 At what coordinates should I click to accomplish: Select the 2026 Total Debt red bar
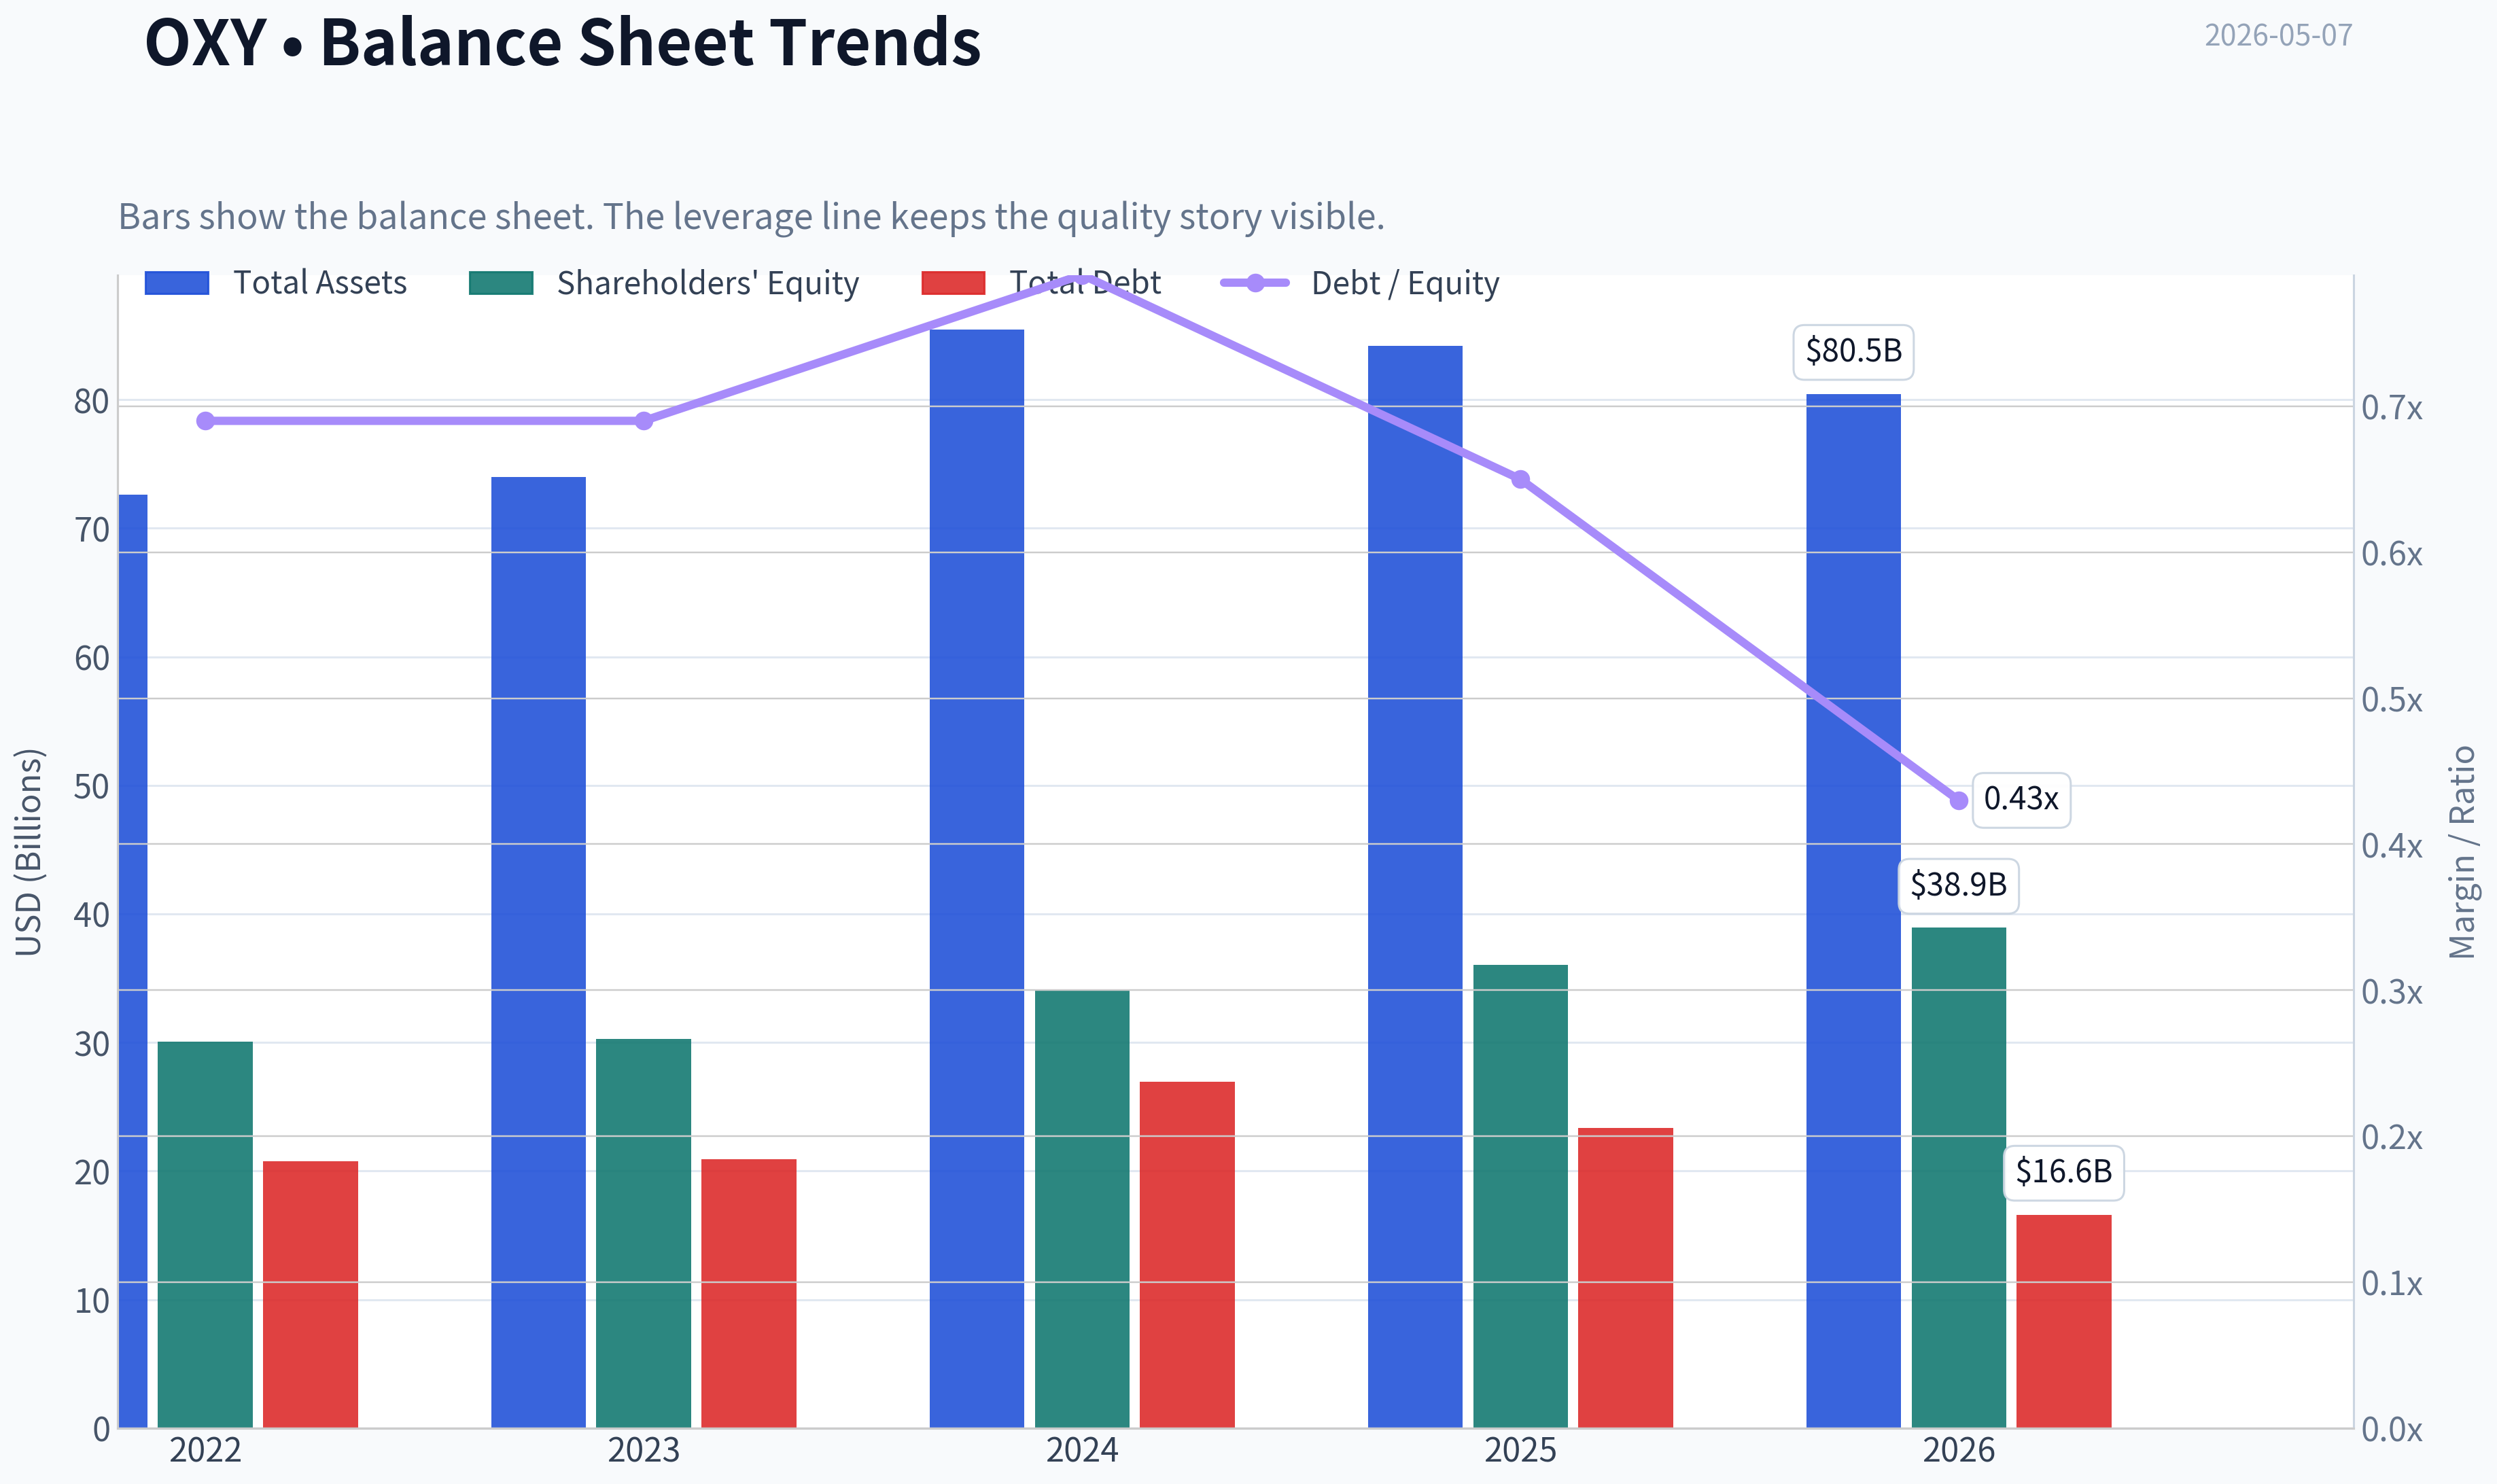coord(2063,1321)
